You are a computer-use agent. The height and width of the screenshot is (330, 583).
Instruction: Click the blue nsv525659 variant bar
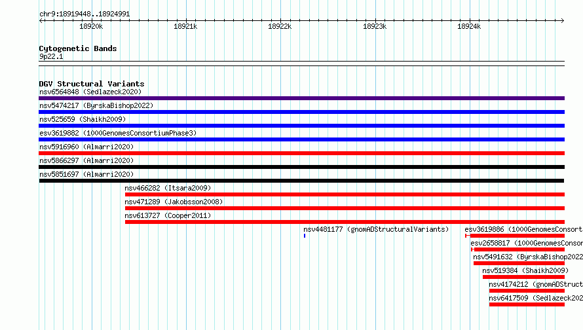click(x=301, y=126)
